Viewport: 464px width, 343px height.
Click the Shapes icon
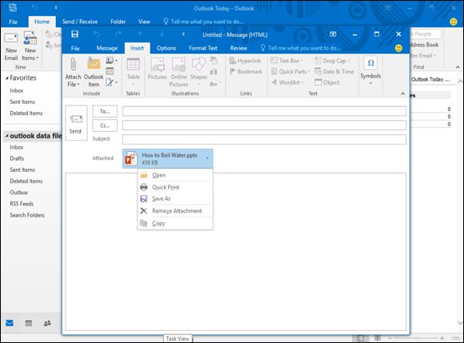click(x=198, y=64)
